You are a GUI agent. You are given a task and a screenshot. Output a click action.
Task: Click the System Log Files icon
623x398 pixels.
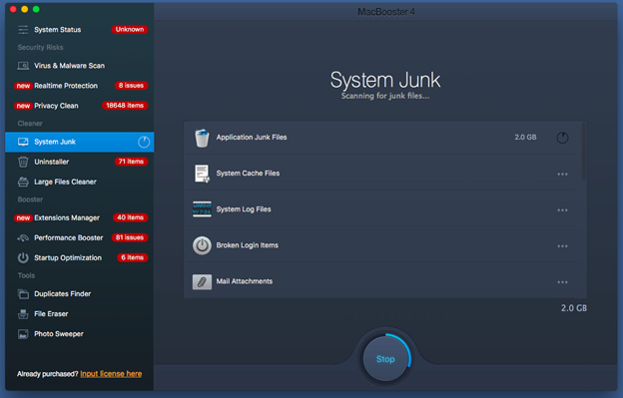click(x=202, y=209)
